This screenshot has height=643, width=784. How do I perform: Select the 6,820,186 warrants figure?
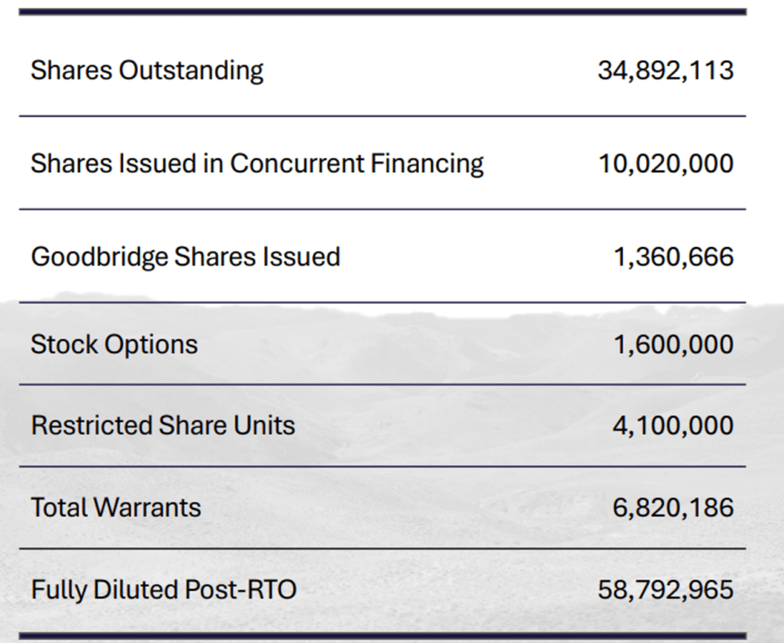point(673,508)
